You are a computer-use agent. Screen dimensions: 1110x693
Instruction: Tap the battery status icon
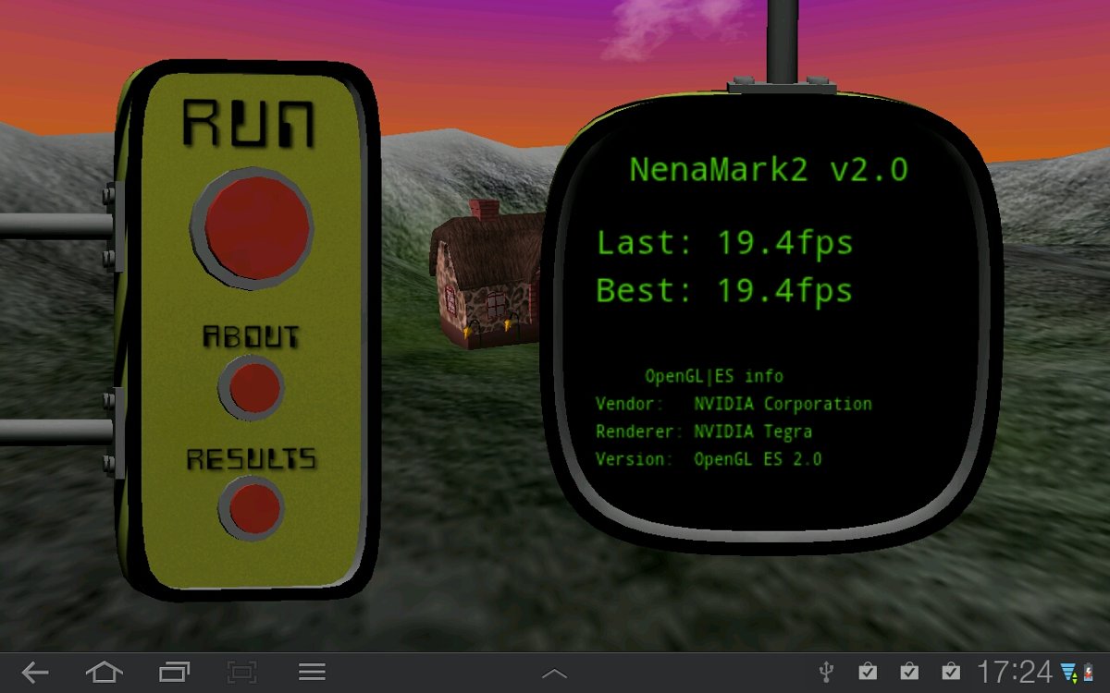[1089, 672]
